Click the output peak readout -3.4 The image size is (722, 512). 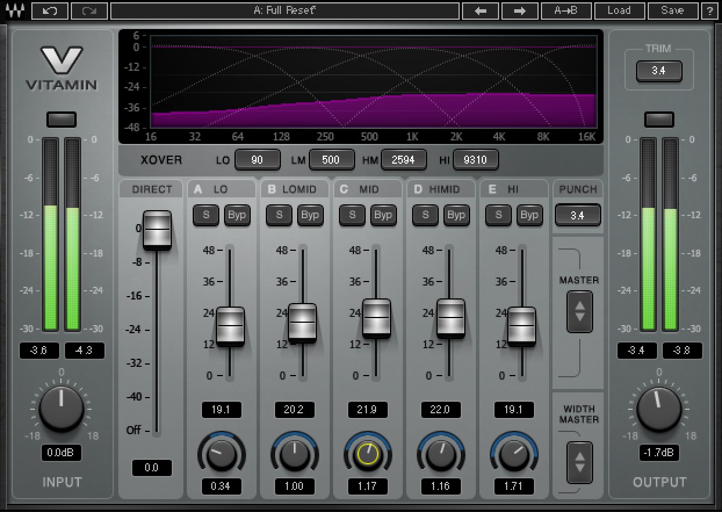(x=637, y=351)
